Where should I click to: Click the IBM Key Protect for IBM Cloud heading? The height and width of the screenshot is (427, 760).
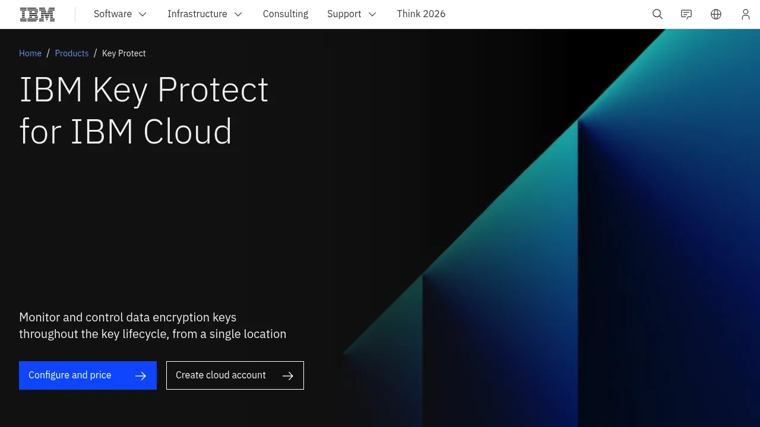(x=144, y=110)
